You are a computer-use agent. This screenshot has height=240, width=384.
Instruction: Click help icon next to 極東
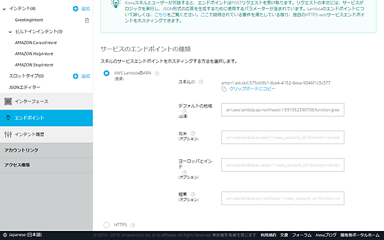coord(193,194)
